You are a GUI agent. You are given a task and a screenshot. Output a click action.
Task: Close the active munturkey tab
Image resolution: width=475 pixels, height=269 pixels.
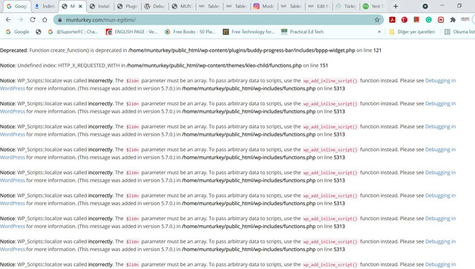(81, 6)
